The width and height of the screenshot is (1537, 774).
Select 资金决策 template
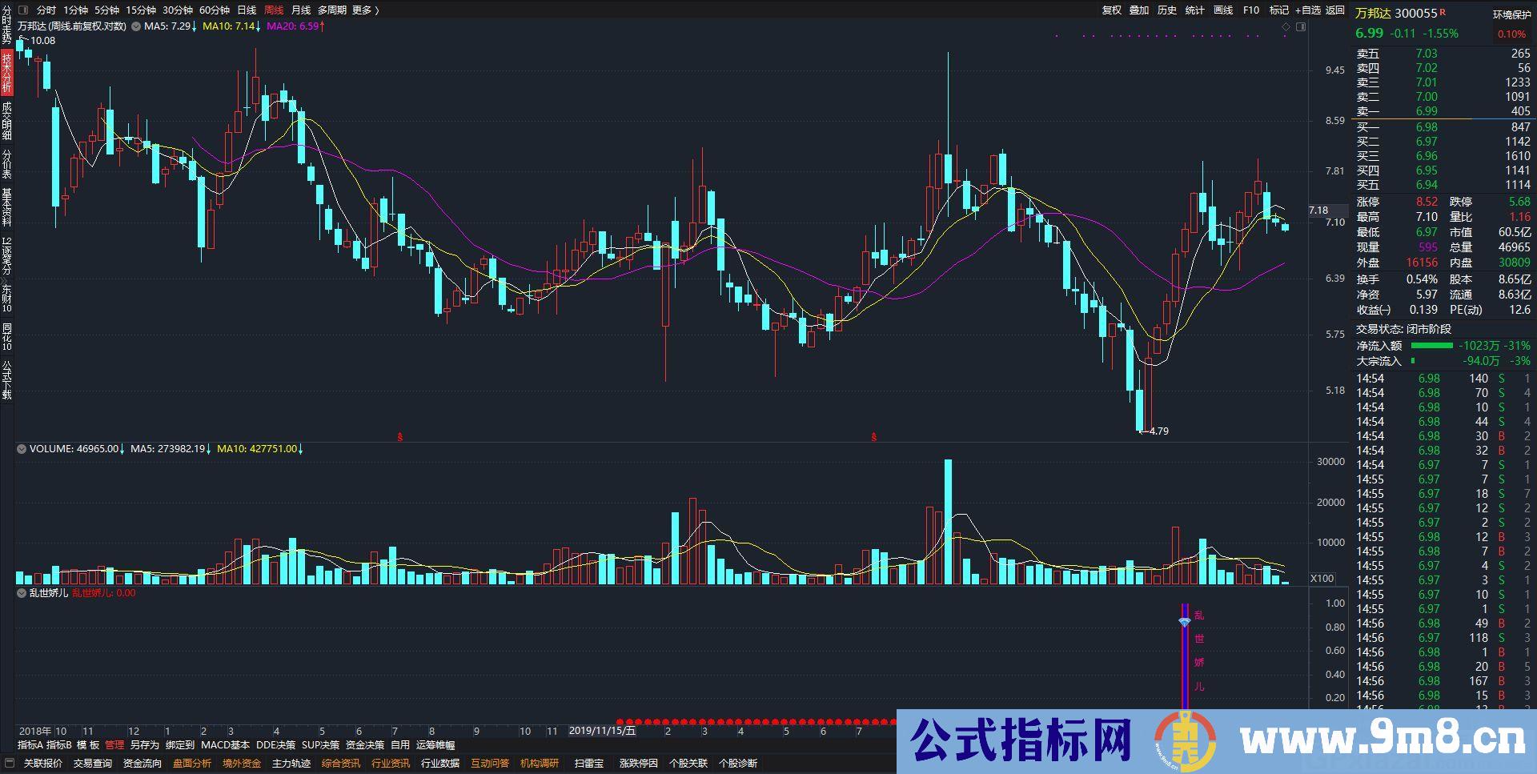click(x=365, y=745)
